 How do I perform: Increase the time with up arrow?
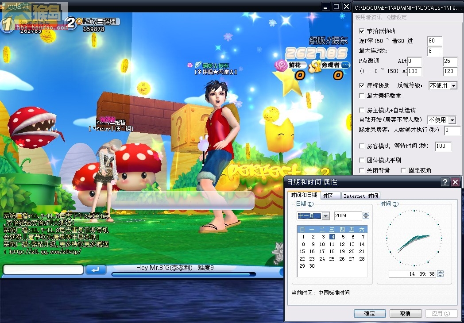(441, 272)
